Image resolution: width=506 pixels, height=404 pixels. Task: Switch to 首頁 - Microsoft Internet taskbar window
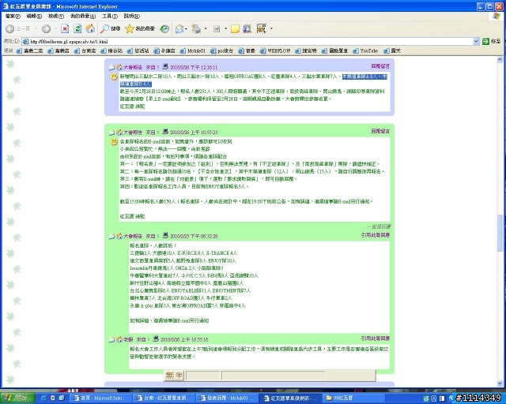[101, 398]
